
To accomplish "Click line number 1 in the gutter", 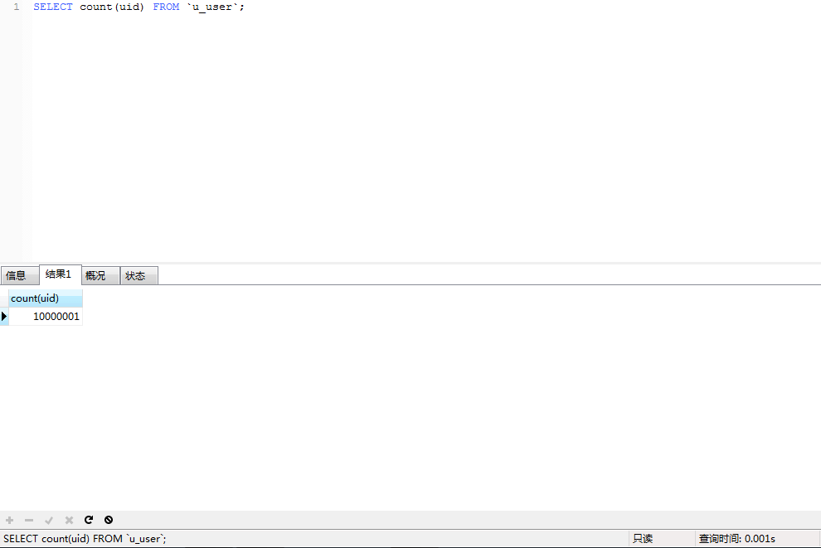I will click(x=17, y=7).
